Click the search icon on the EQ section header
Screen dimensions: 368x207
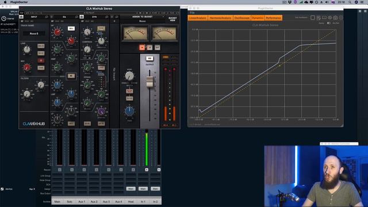76,17
